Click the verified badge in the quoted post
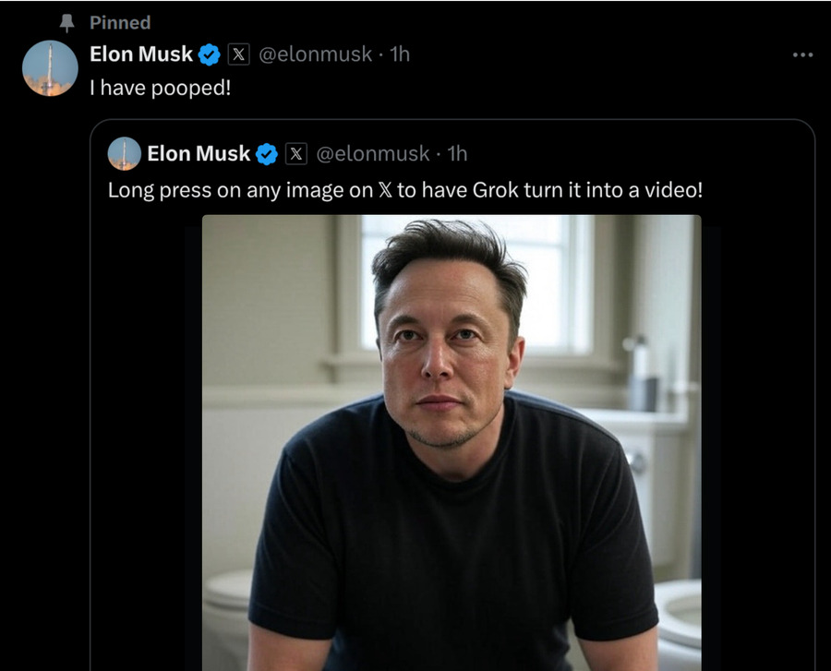This screenshot has height=671, width=831. pos(267,154)
